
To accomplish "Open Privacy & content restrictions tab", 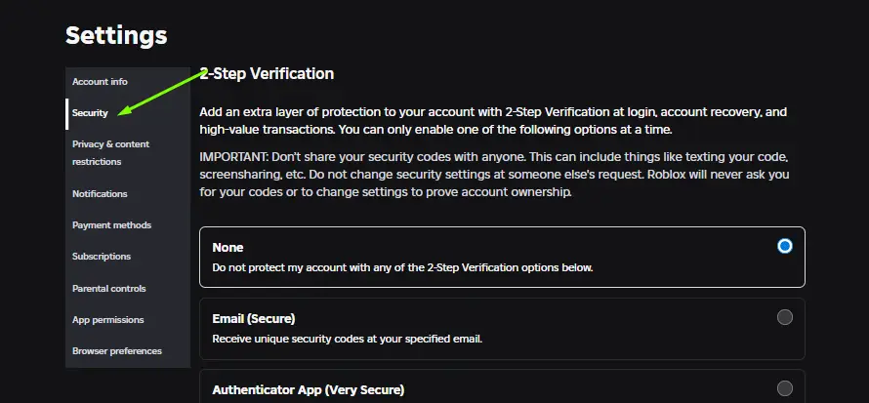I will 110,152.
